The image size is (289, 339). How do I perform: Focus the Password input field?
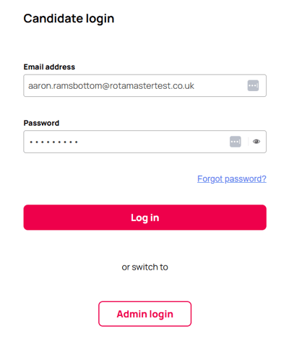(144, 142)
